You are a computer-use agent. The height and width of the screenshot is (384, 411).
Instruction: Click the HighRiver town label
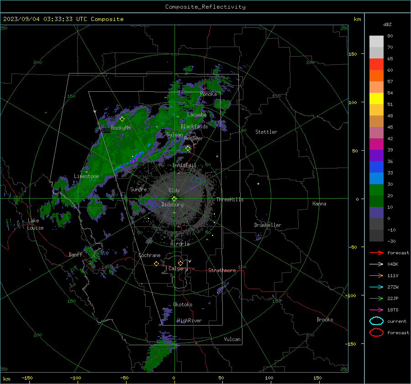point(189,321)
